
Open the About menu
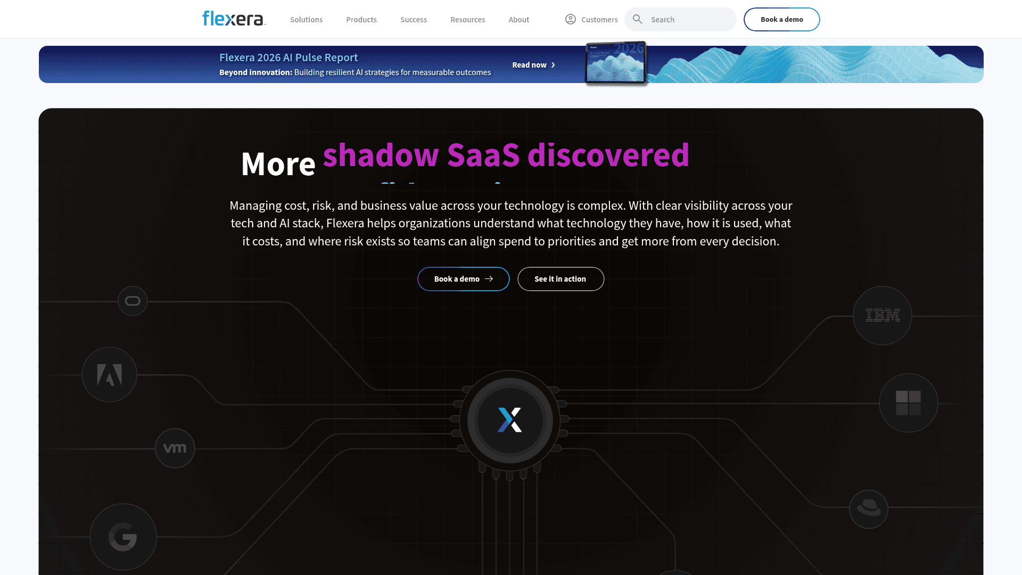click(x=519, y=20)
